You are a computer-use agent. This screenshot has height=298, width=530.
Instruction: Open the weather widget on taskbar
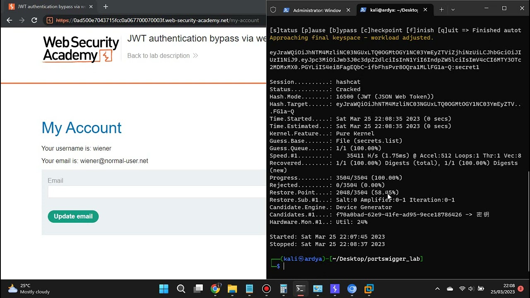[29, 288]
